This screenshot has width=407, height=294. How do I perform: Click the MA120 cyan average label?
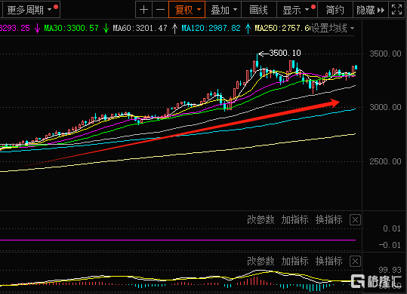pyautogui.click(x=211, y=28)
